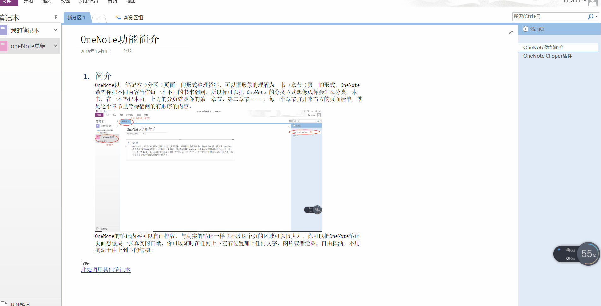Switch to the 插入 ribbon tab

[x=47, y=2]
